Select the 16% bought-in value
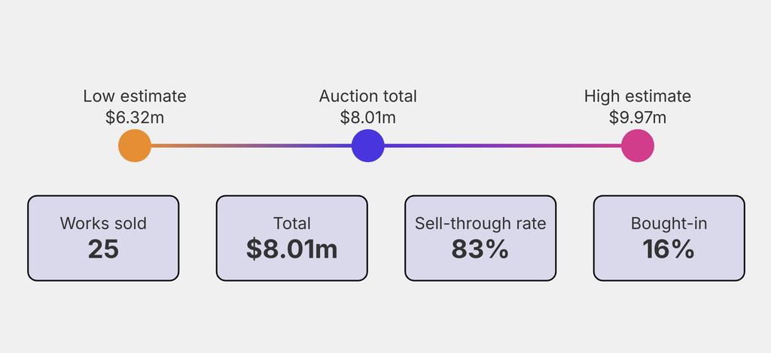This screenshot has width=771, height=353. [x=669, y=249]
